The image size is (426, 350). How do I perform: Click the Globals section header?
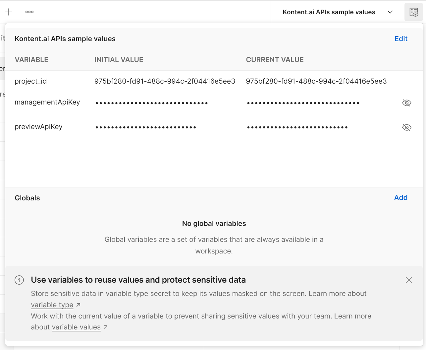pos(27,198)
